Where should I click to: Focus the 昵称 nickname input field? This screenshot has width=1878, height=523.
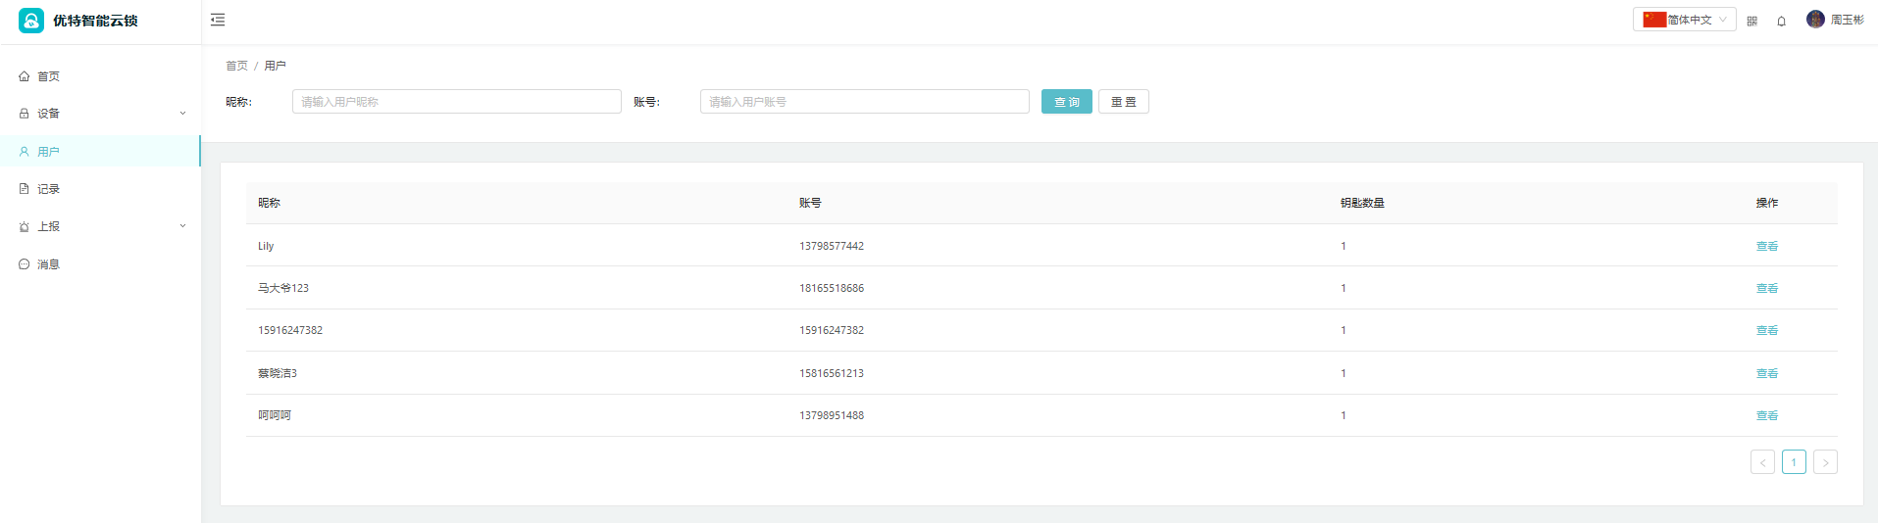pyautogui.click(x=456, y=102)
